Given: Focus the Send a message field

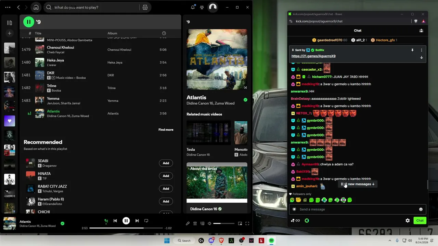Looking at the screenshot, I should pyautogui.click(x=358, y=209).
